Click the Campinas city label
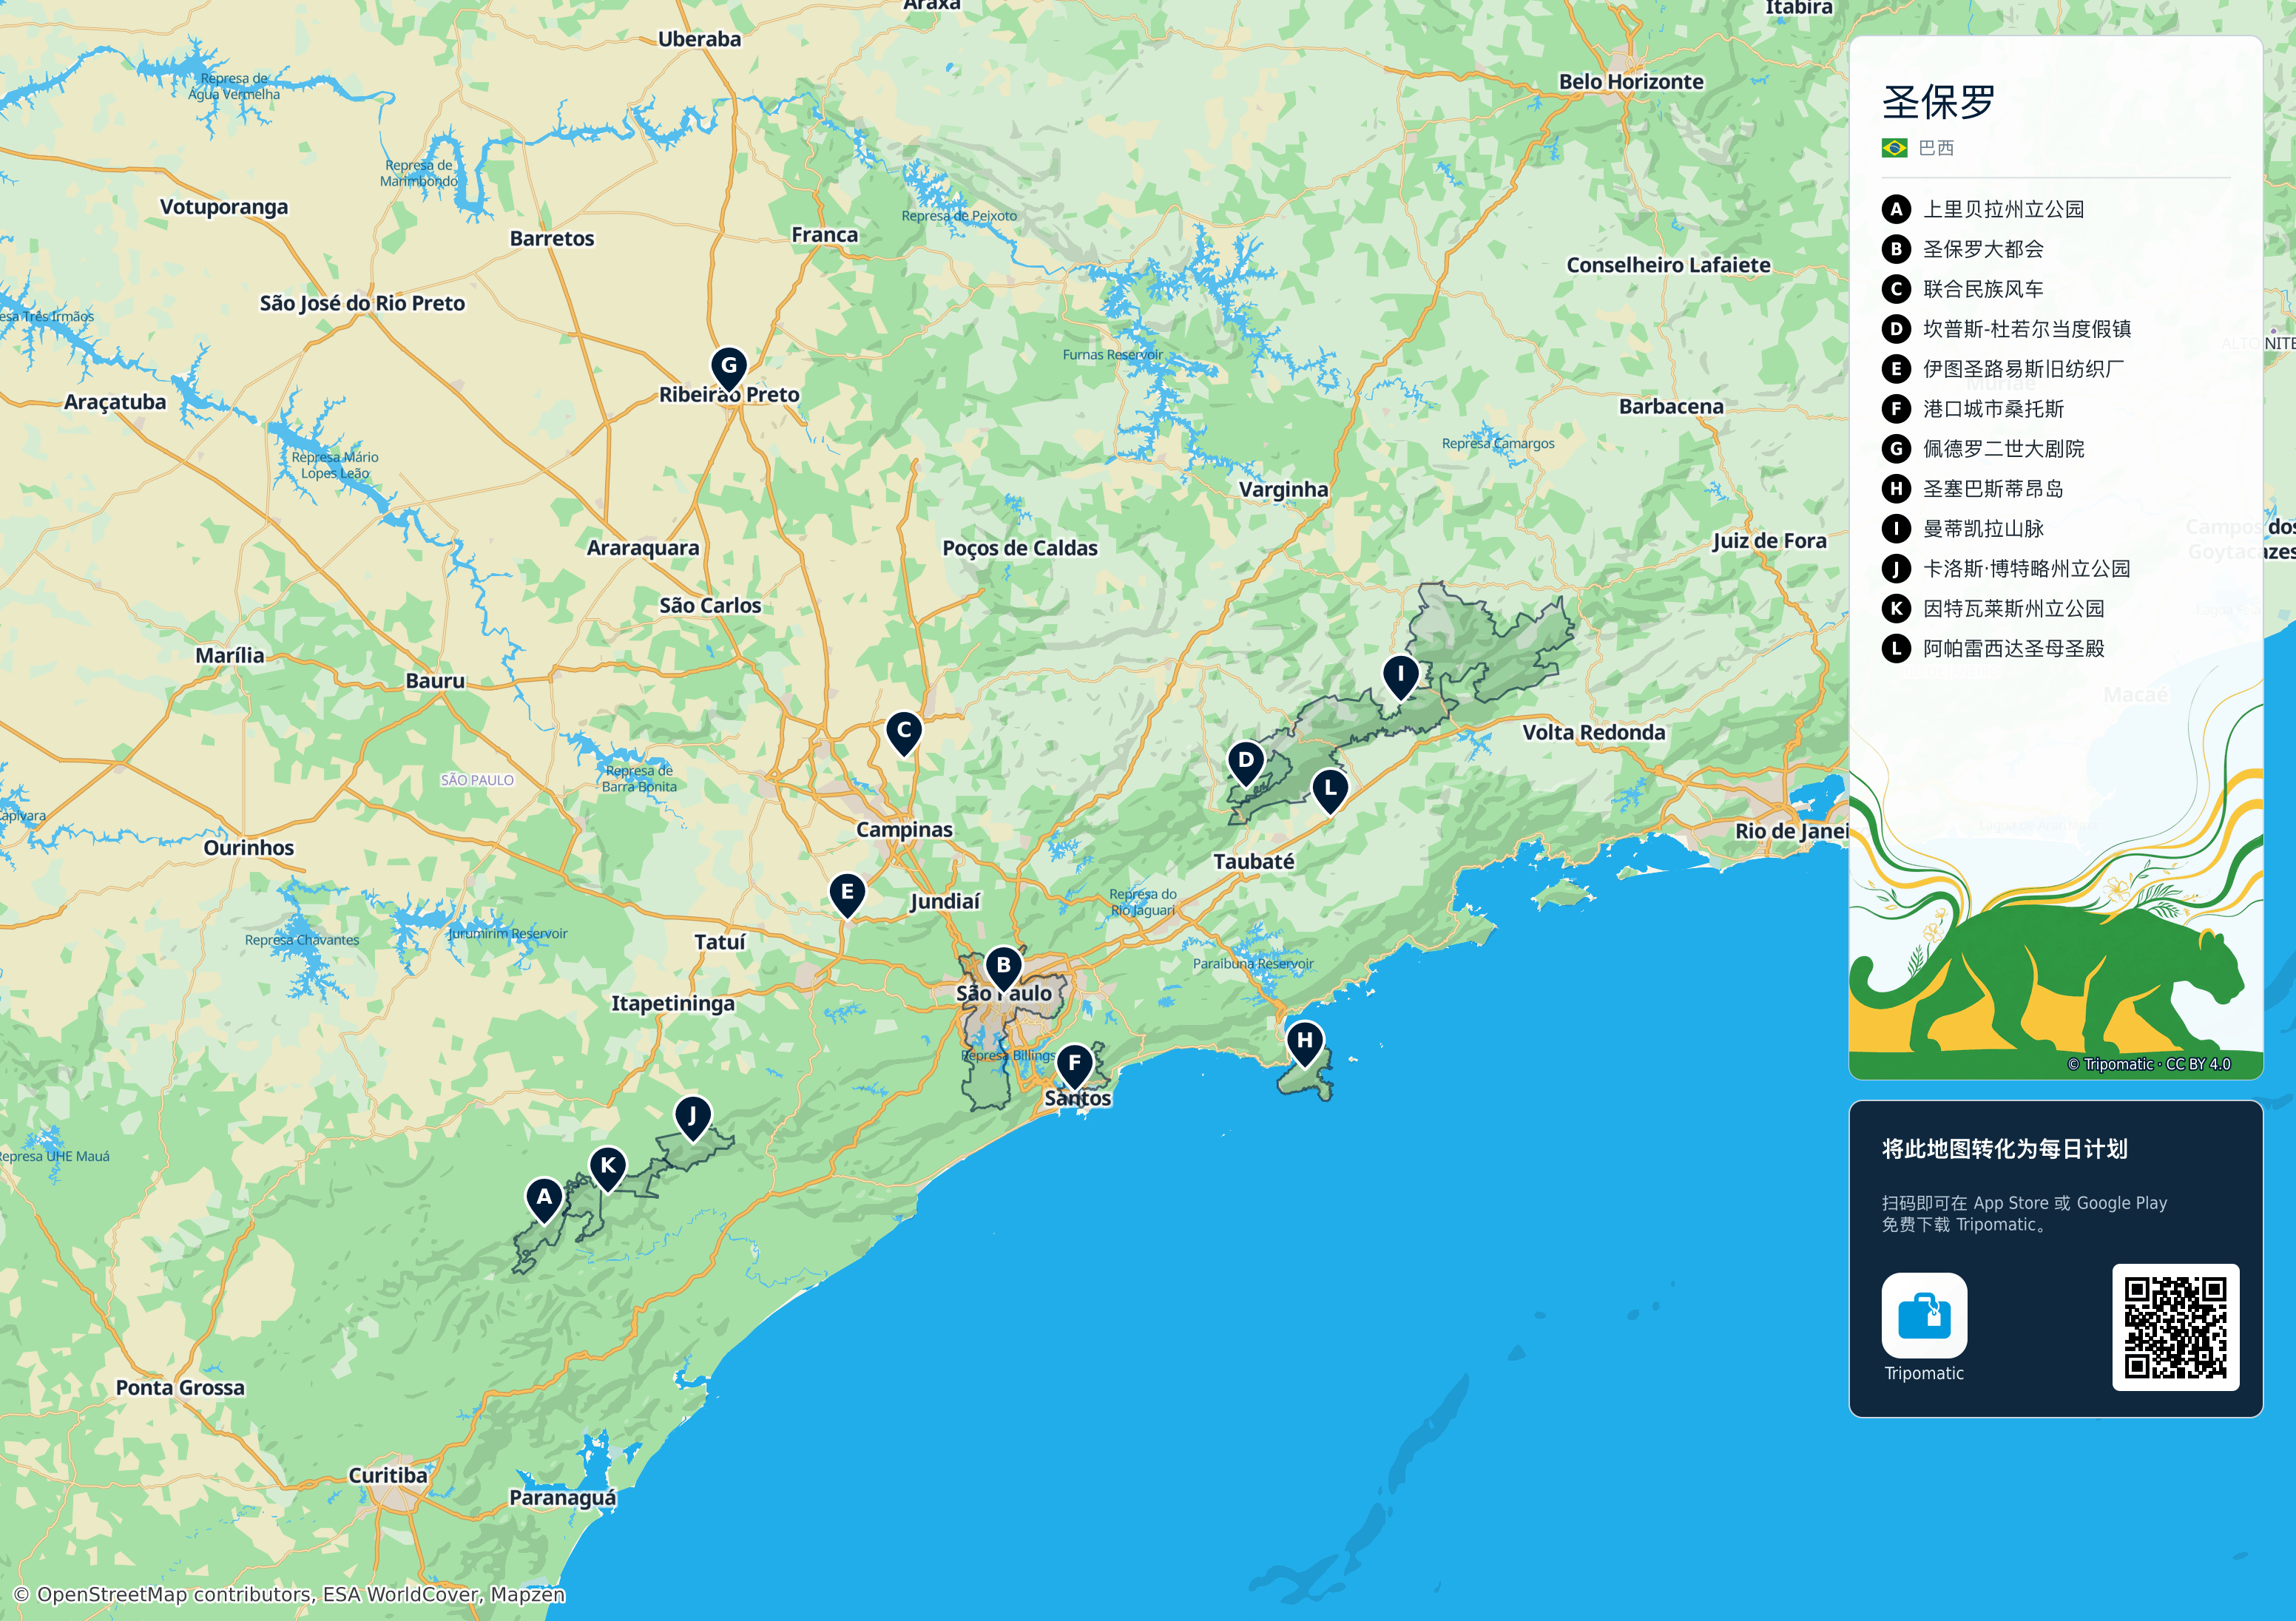Viewport: 2296px width, 1621px height. click(x=904, y=830)
